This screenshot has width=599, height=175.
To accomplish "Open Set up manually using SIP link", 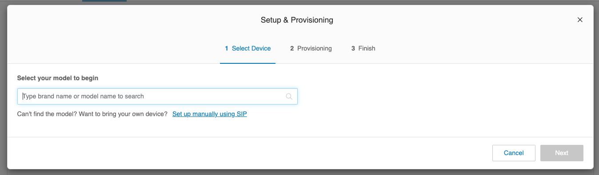I will pyautogui.click(x=210, y=114).
